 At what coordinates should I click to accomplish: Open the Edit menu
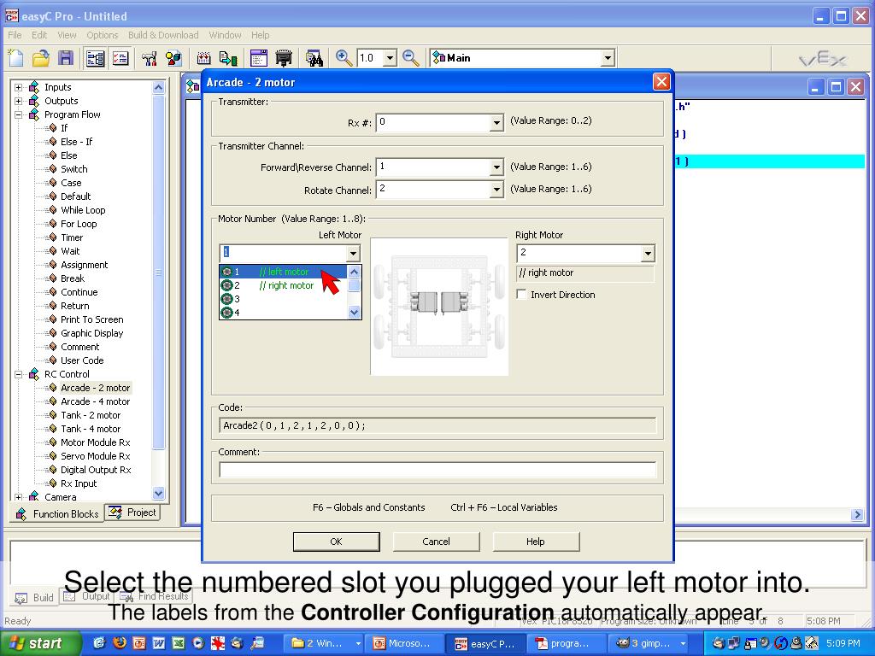39,35
